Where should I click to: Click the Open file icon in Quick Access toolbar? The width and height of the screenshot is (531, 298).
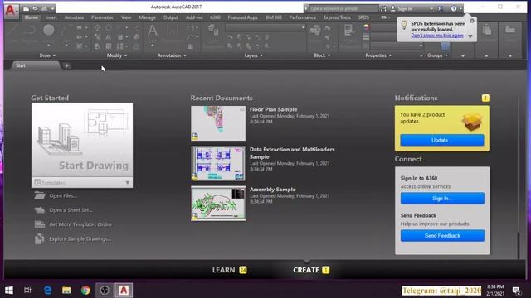tap(35, 8)
